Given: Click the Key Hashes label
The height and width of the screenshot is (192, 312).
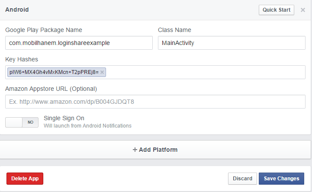Looking at the screenshot, I should tap(22, 59).
